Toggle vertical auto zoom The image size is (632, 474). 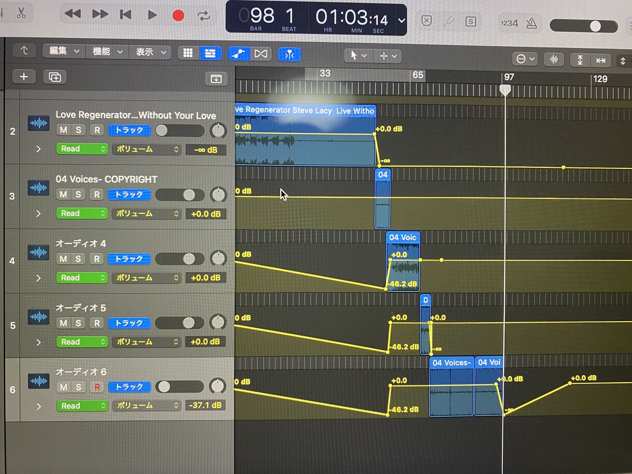click(580, 60)
